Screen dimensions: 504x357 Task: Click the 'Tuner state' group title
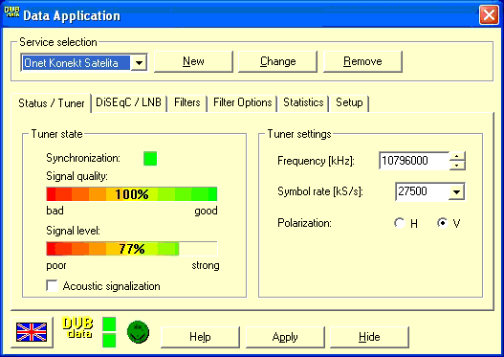pyautogui.click(x=56, y=134)
